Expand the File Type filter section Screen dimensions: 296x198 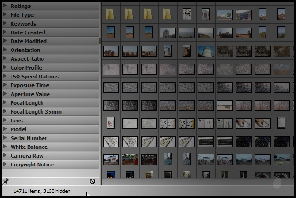click(x=22, y=15)
